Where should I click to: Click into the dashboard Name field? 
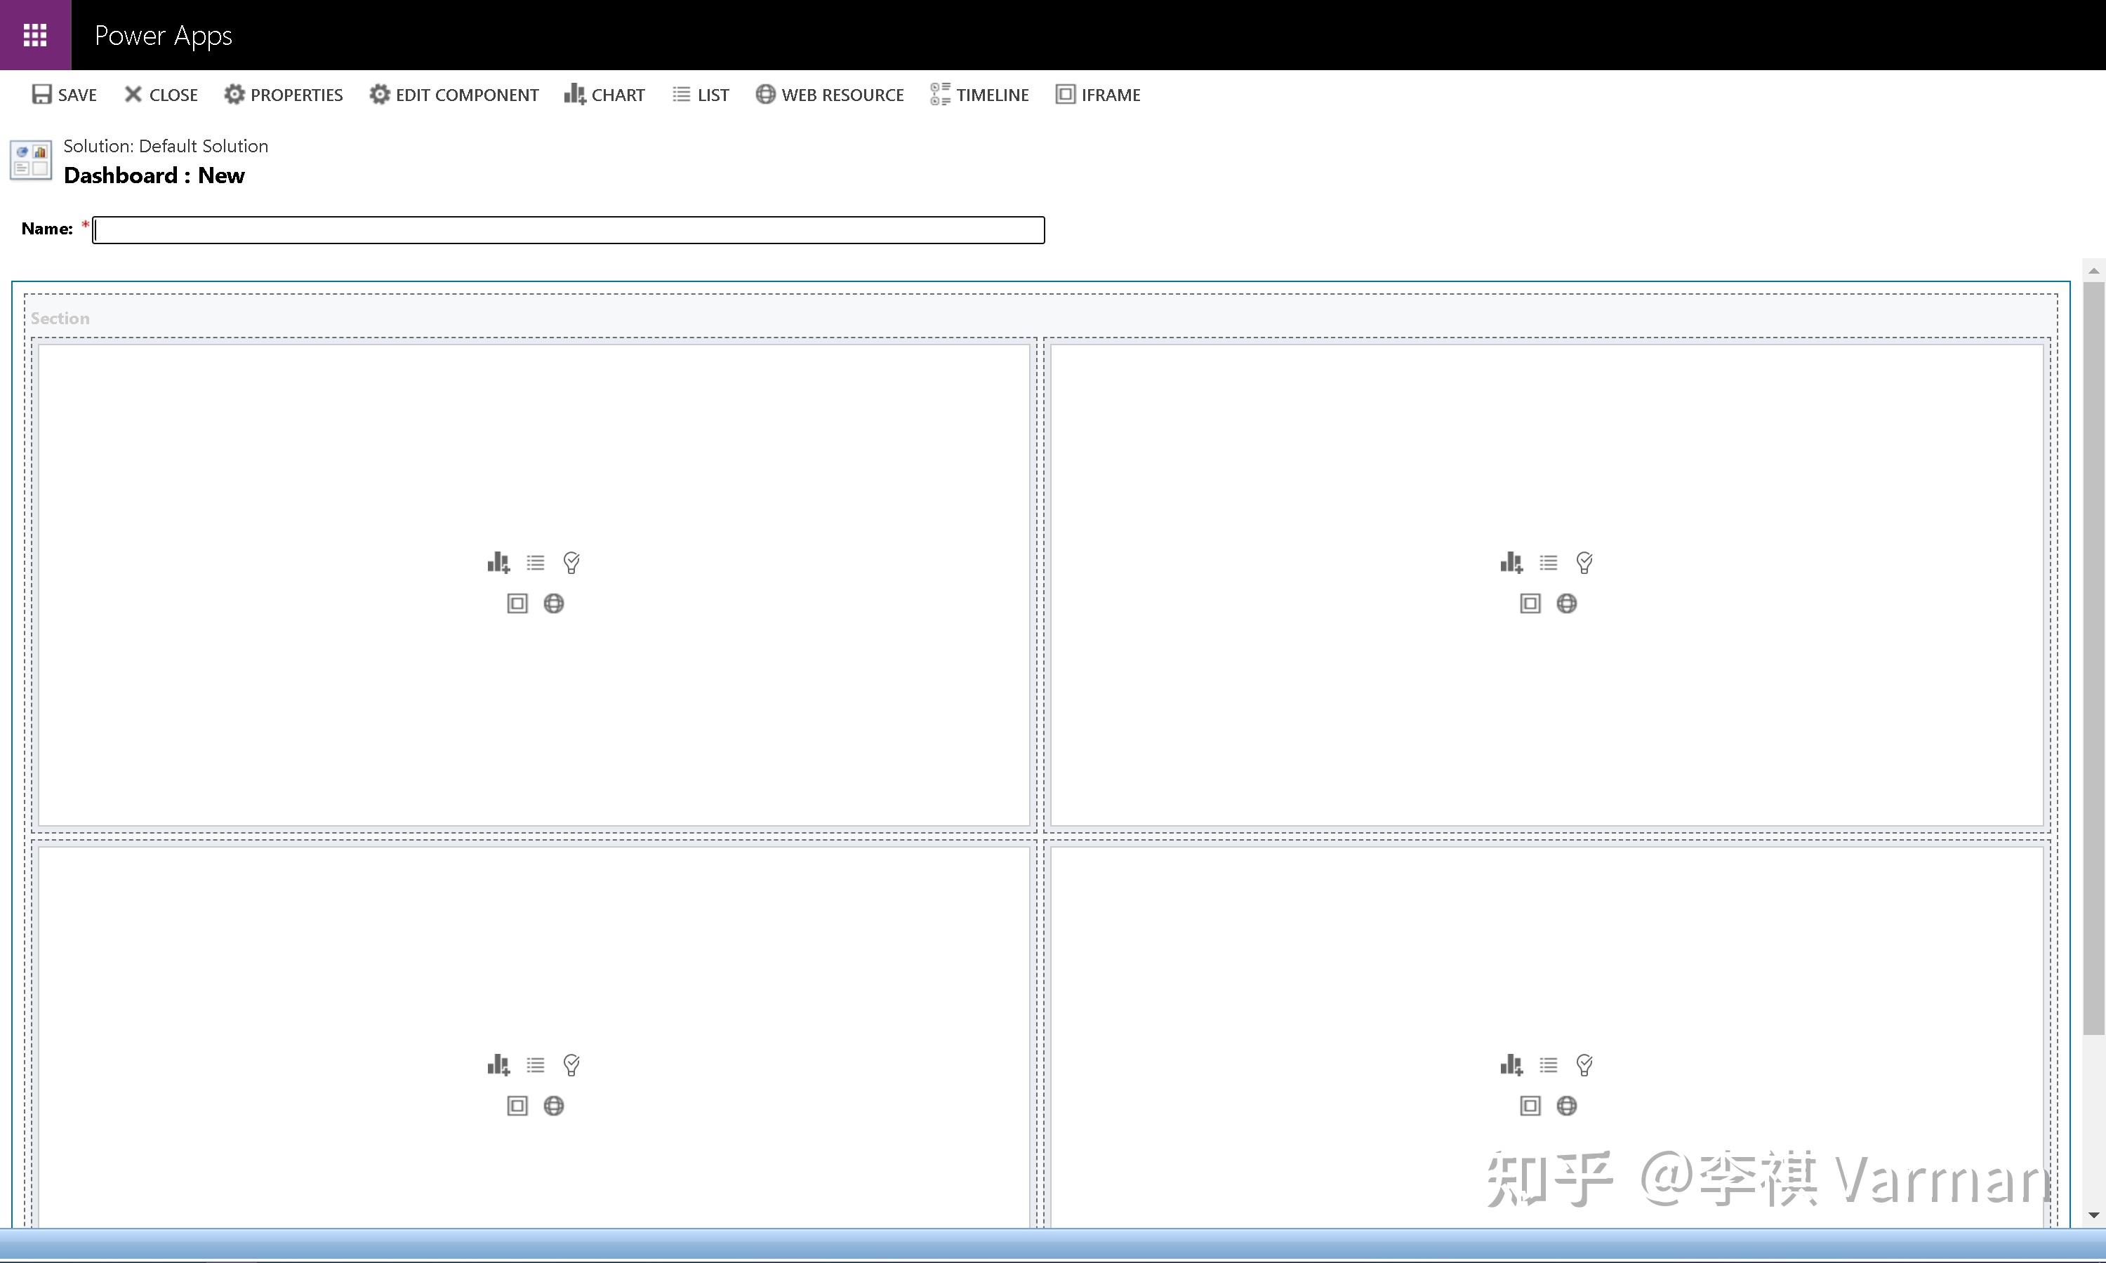[568, 229]
